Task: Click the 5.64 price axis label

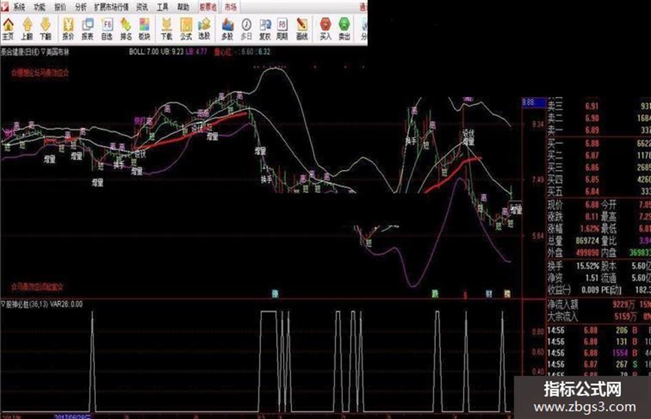Action: point(537,235)
